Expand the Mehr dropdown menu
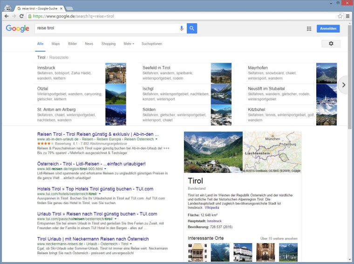Viewport: 354px width, 264px height. click(x=129, y=44)
